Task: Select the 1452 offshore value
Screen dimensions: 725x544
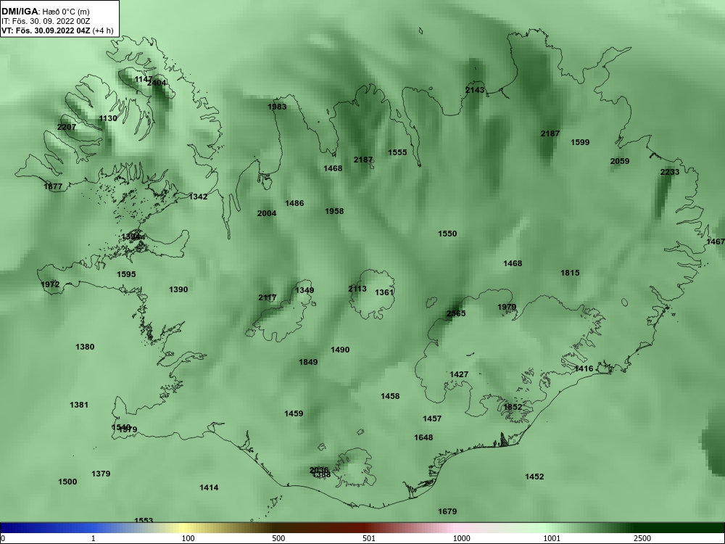Action: (x=534, y=477)
